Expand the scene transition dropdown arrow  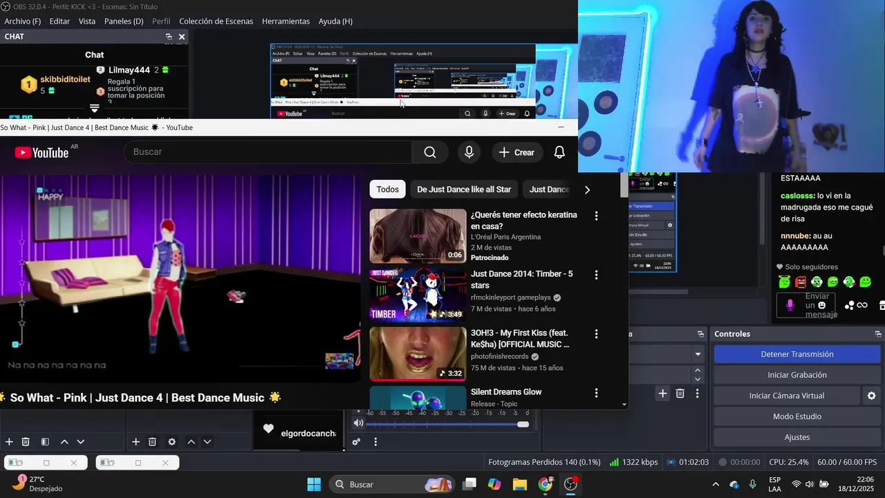pos(698,354)
